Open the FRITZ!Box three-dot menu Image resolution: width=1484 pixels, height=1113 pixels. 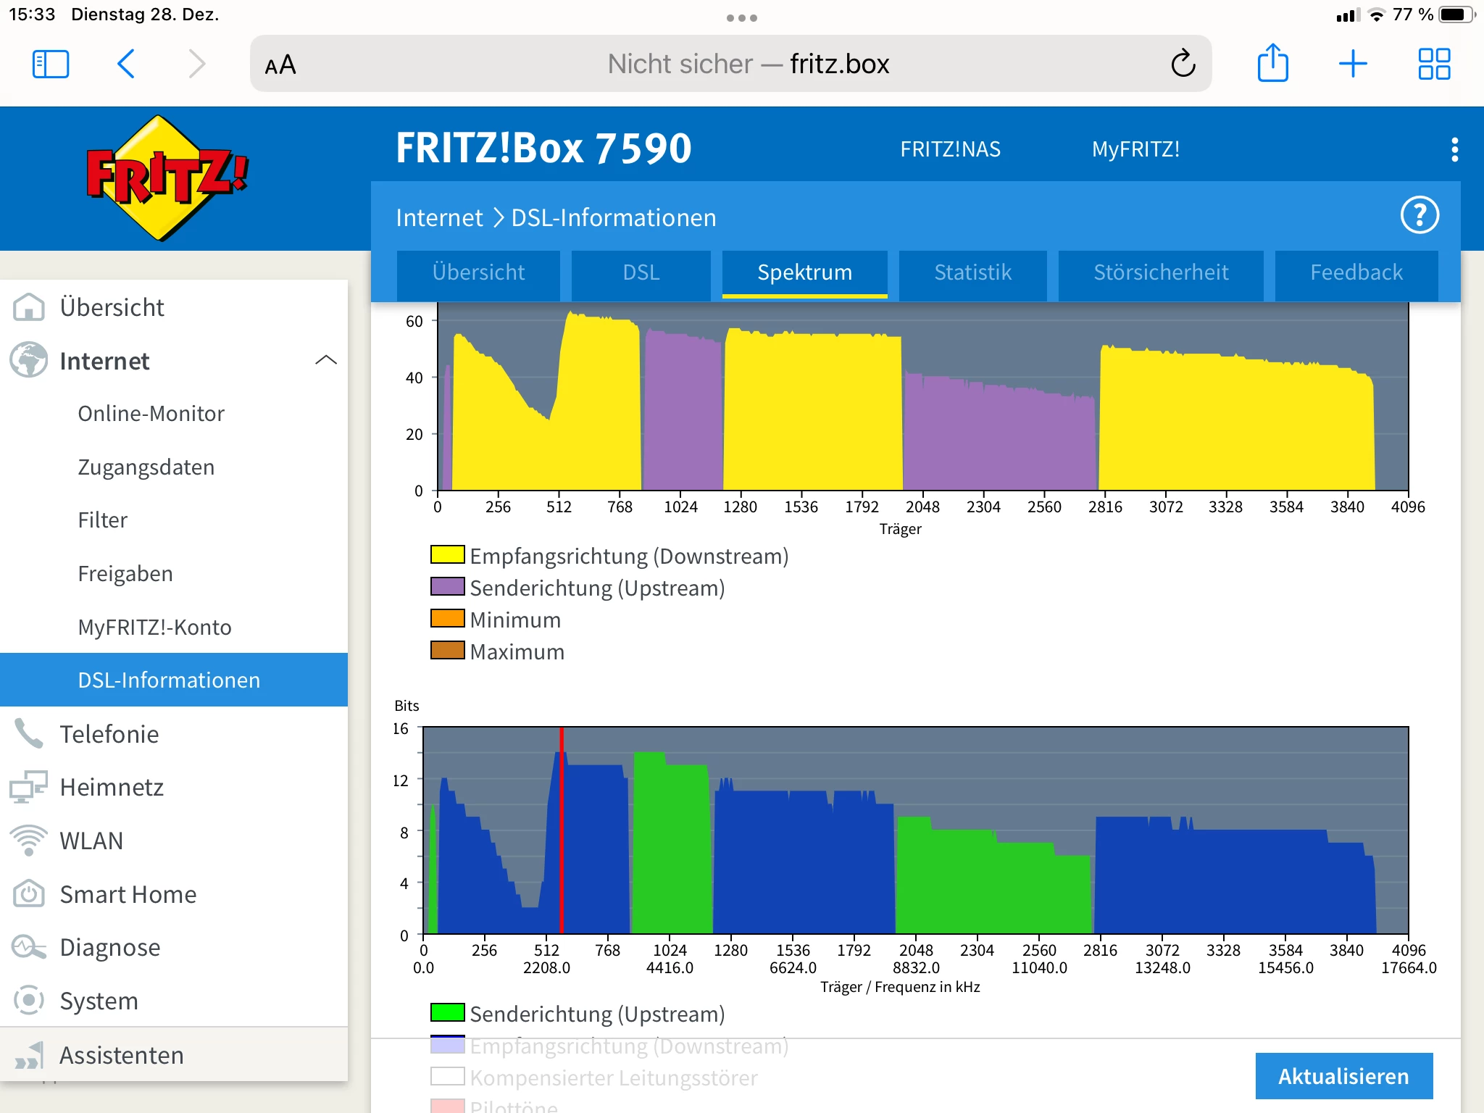(x=1454, y=150)
